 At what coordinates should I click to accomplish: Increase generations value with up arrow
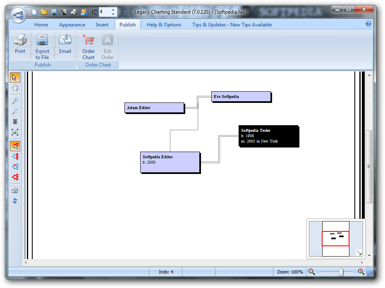pos(113,10)
